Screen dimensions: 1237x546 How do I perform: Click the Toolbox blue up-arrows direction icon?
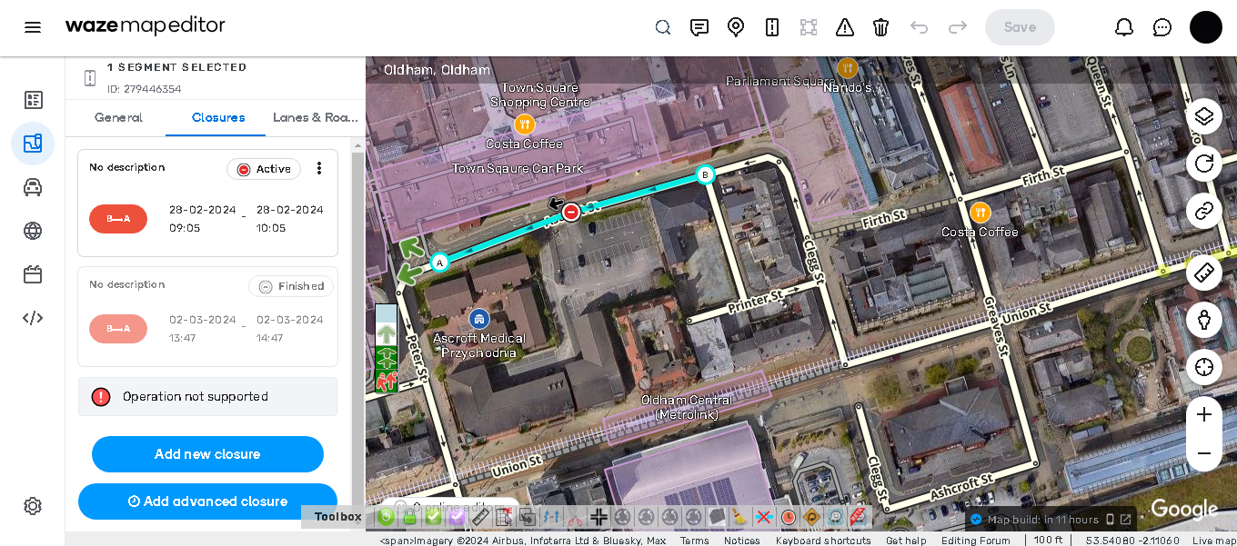pos(551,517)
